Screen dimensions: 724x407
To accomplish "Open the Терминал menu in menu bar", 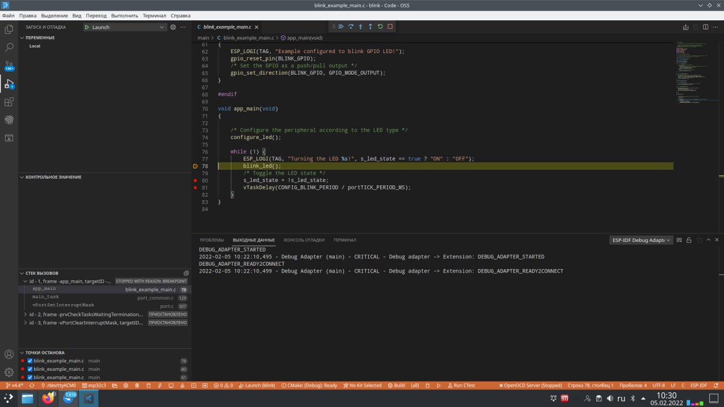I will 154,16.
